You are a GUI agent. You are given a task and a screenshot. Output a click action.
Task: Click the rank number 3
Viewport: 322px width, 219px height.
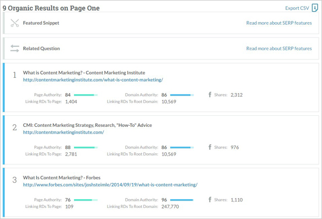point(14,180)
